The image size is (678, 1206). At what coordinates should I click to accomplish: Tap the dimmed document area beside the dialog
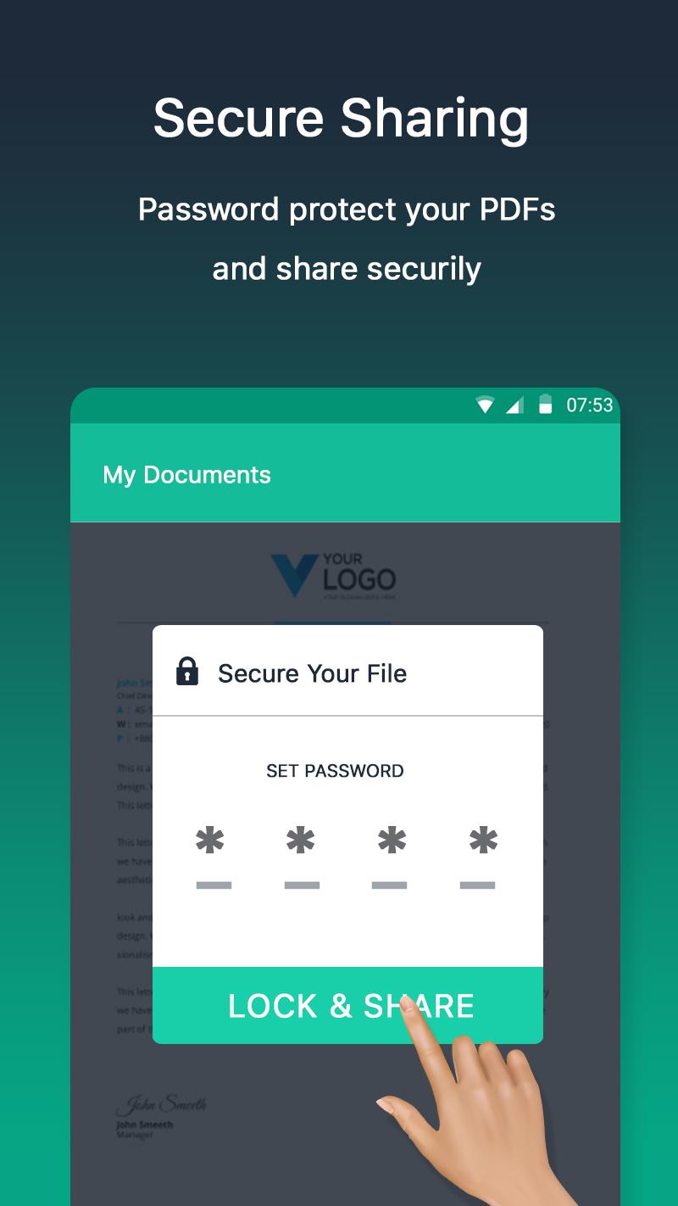[x=111, y=848]
